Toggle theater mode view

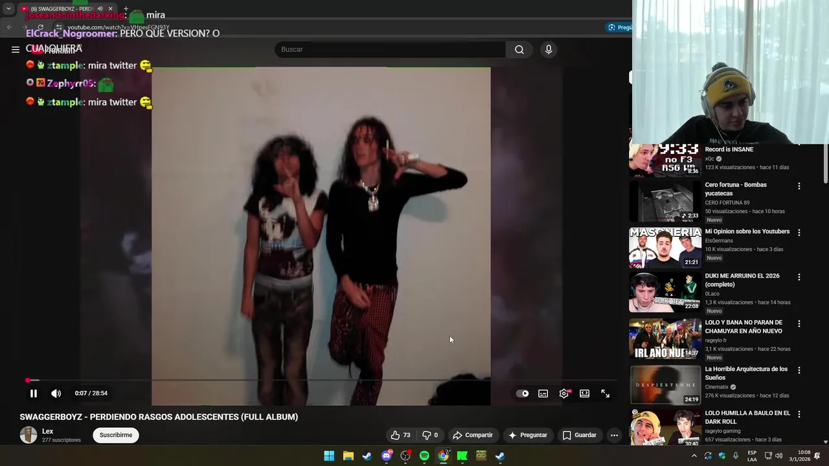click(585, 394)
